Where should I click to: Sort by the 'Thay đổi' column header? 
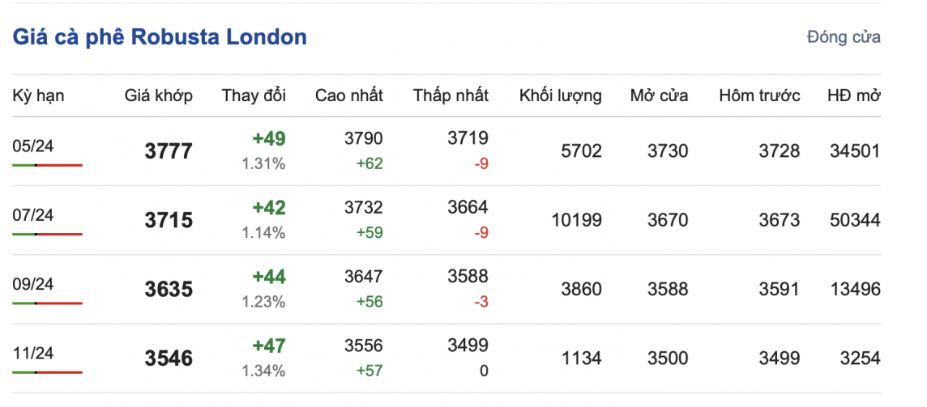[x=254, y=95]
